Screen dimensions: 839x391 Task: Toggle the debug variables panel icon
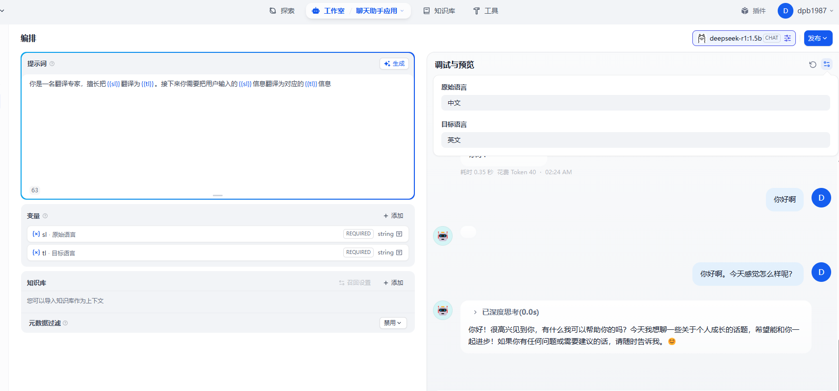click(827, 65)
